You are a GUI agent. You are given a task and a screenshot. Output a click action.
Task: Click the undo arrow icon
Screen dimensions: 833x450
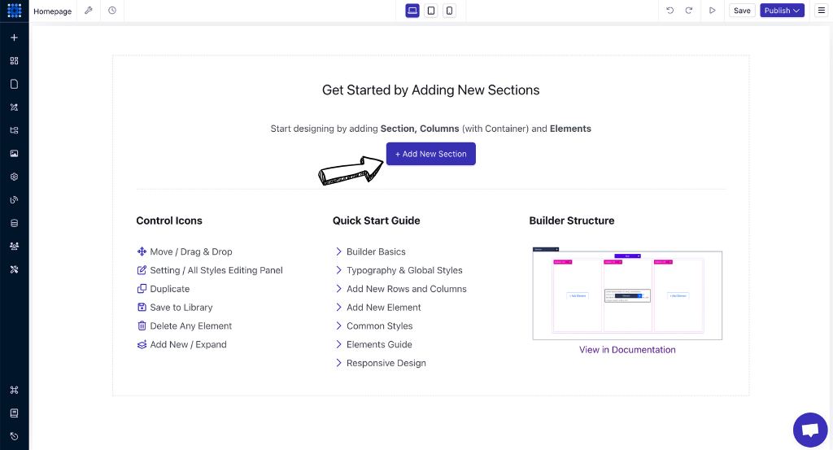click(670, 11)
